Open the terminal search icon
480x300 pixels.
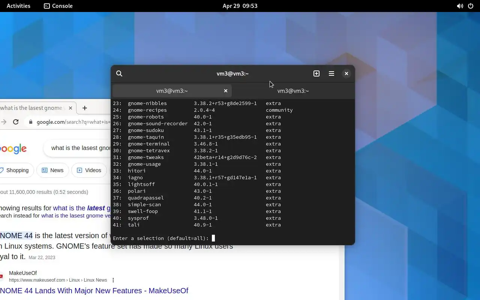pyautogui.click(x=119, y=73)
